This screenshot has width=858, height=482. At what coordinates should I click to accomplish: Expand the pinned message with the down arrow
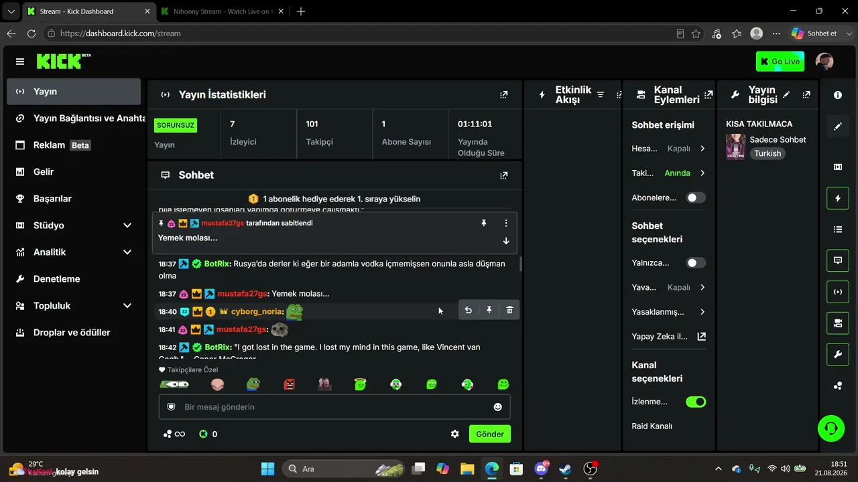click(506, 241)
